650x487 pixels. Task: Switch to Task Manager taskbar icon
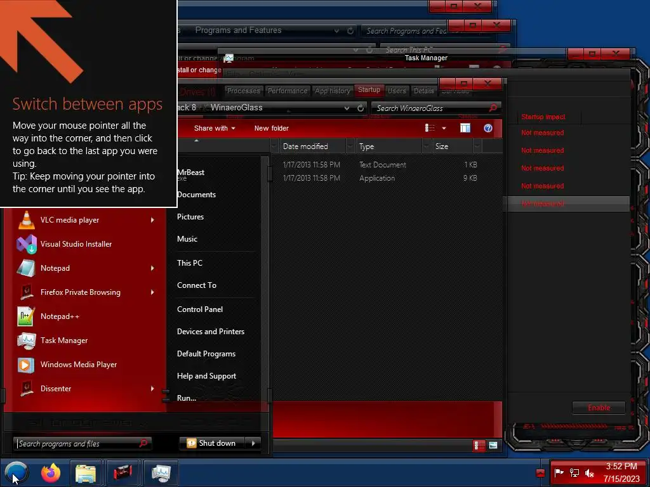tap(161, 472)
